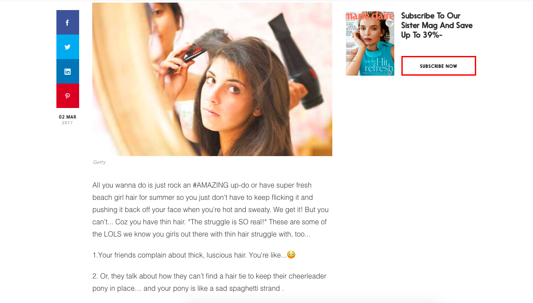Click the Subscribe Now button

coord(439,66)
